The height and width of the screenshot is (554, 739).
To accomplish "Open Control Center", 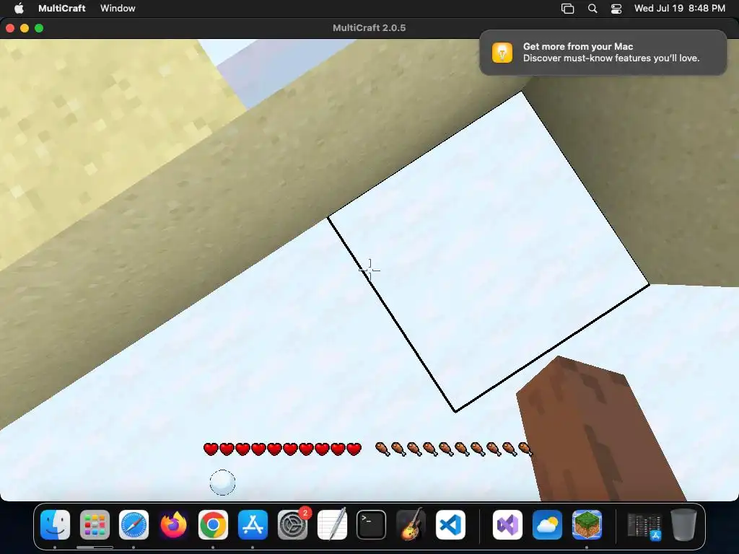I will 616,9.
